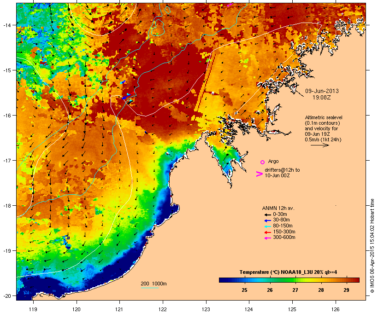Click the '0.5m/s (1kt 24h)' label
Image resolution: width=378 pixels, height=313 pixels.
coord(323,139)
